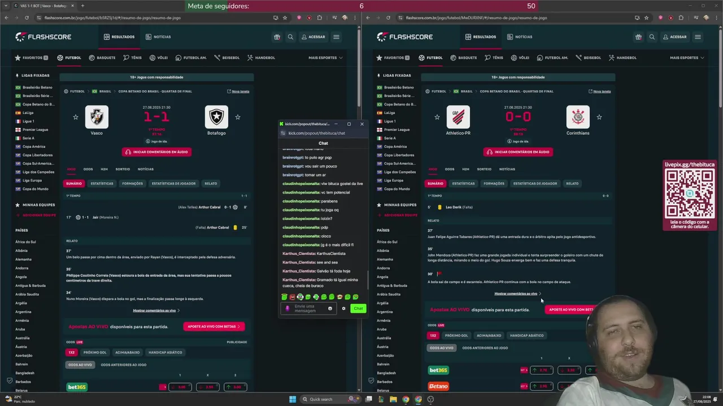Open Resultados section in right window header

[481, 37]
